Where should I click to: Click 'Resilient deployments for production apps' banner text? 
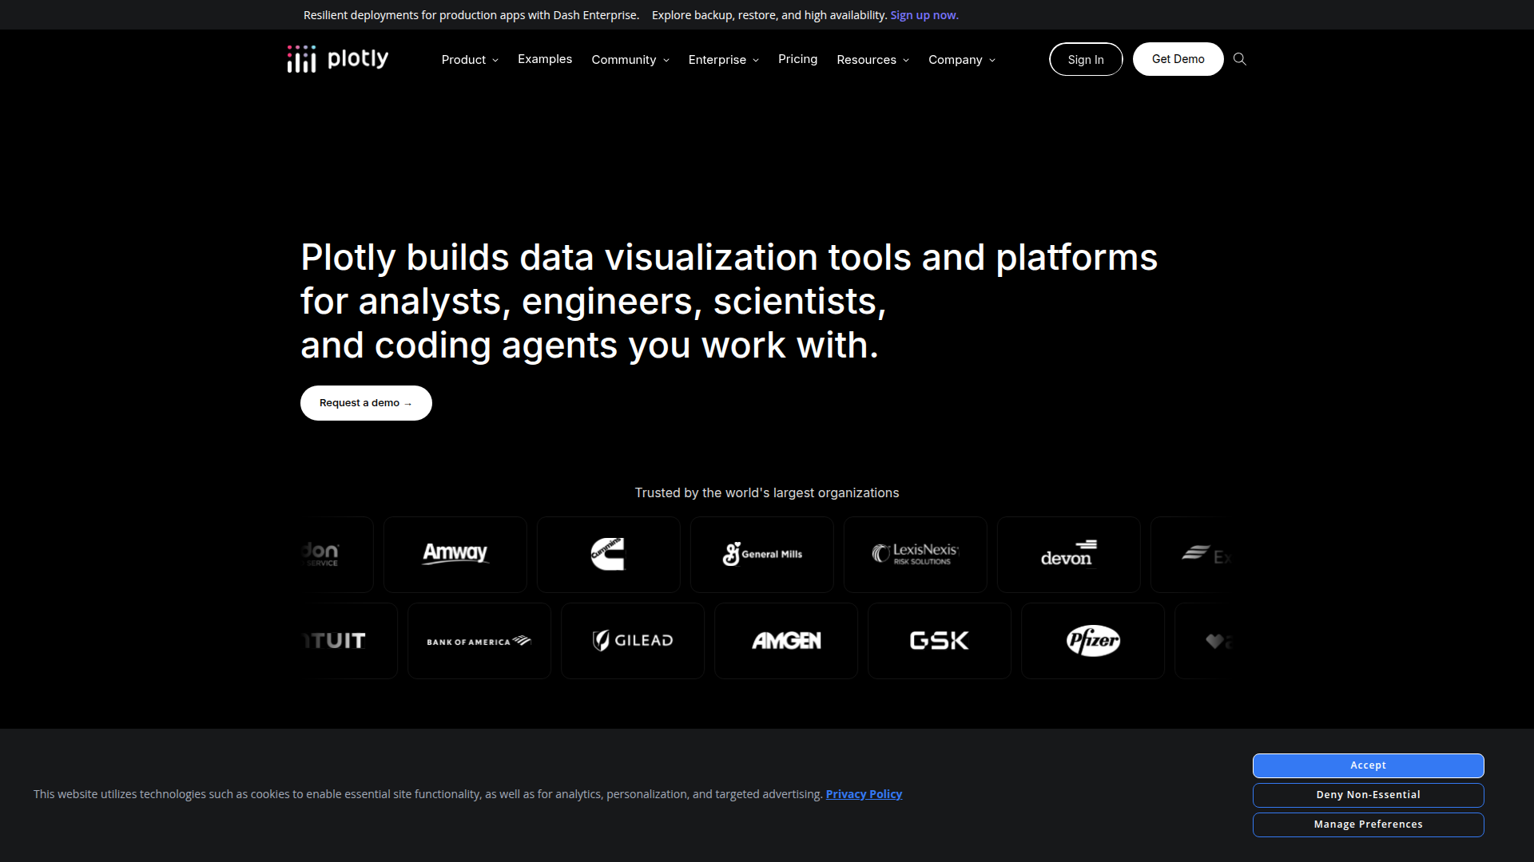pyautogui.click(x=471, y=15)
